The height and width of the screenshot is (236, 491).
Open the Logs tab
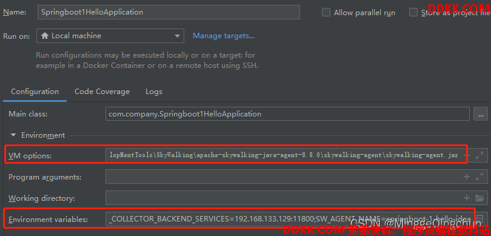click(x=154, y=92)
